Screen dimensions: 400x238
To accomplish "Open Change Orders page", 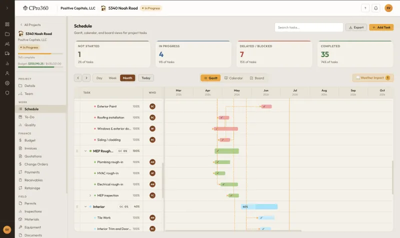I will pyautogui.click(x=36, y=164).
